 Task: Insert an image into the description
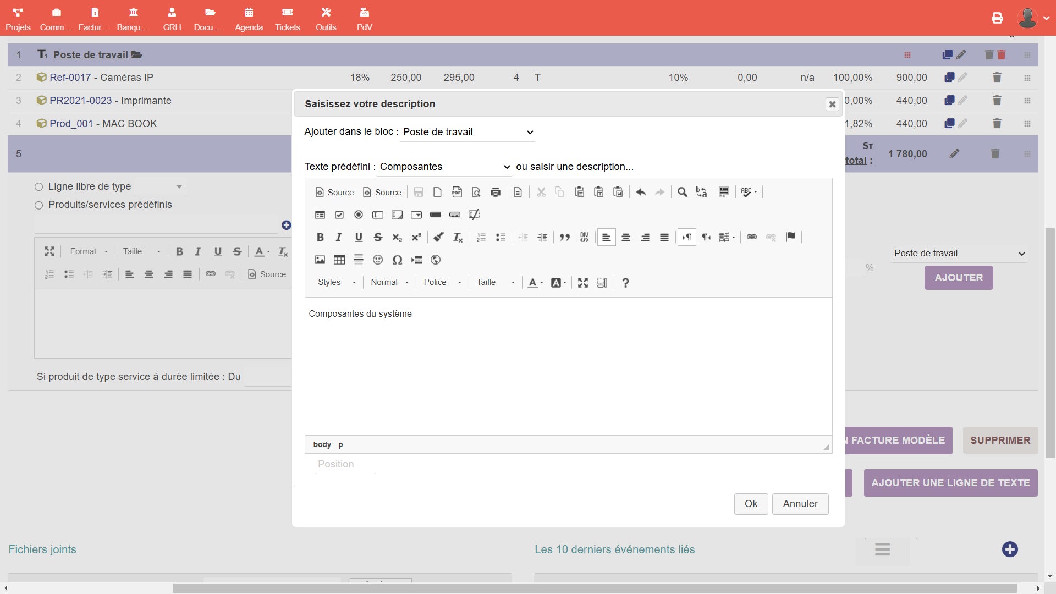point(320,260)
